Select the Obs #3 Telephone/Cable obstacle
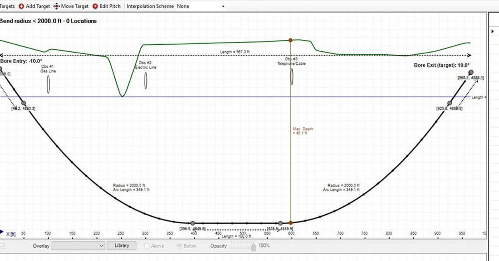Viewport: 499px width, 261px height. coord(292,76)
